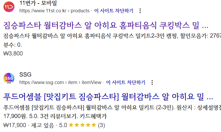The width and height of the screenshot is (221, 132).
Task: Open the three-dot menu for the 11번가 result
Action: pos(140,11)
